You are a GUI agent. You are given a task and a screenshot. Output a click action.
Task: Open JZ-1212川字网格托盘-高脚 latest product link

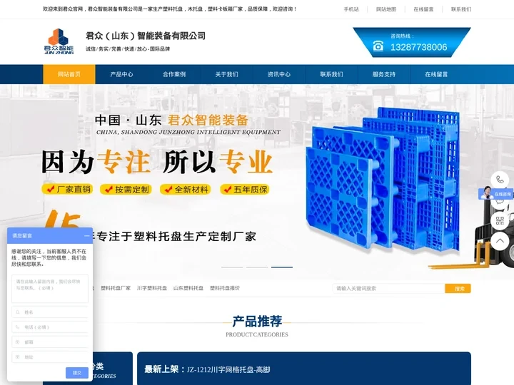click(228, 369)
